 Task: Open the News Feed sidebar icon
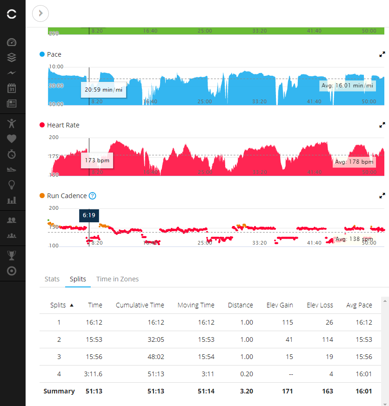(12, 103)
